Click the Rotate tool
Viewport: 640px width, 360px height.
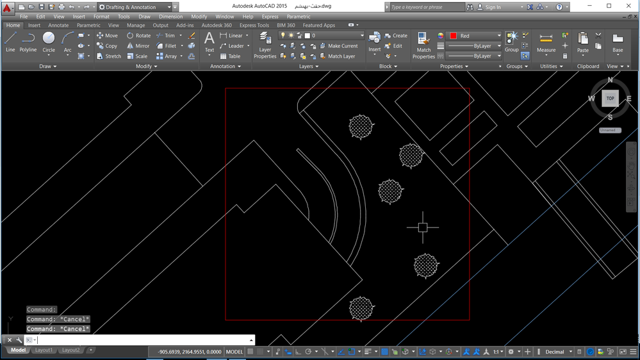coord(139,35)
